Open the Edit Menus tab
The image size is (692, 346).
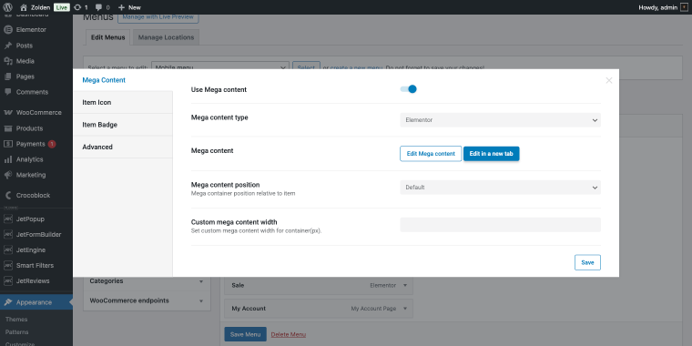(x=107, y=37)
